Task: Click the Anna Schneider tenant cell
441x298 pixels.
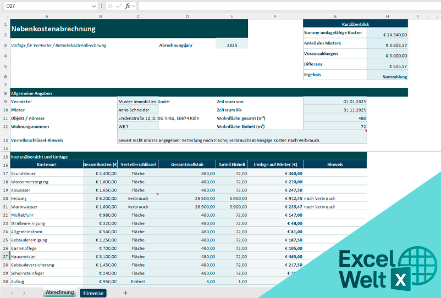Action: [138, 110]
